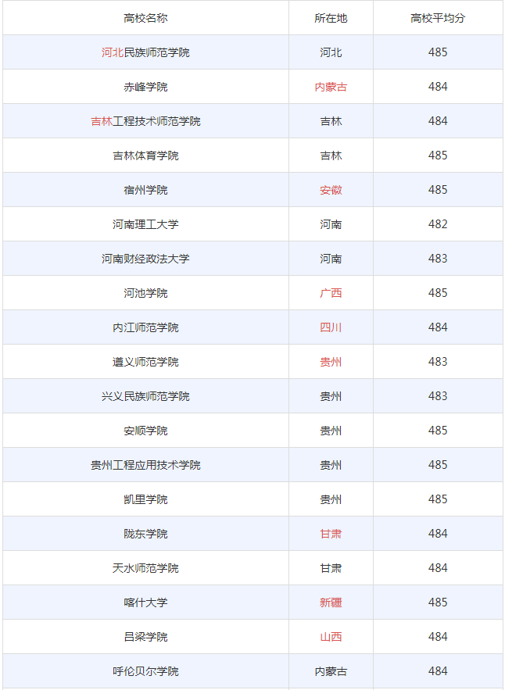Select the 河南理工大学 name cell
Viewport: 505px width, 690px height.
coord(145,224)
